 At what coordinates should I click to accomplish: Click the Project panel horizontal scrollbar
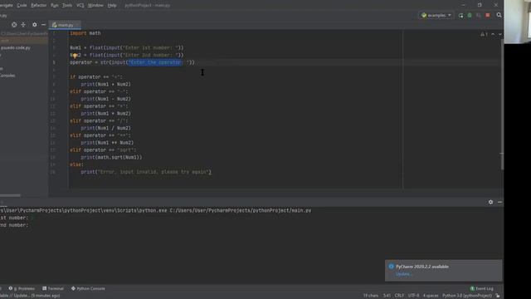tap(10, 195)
